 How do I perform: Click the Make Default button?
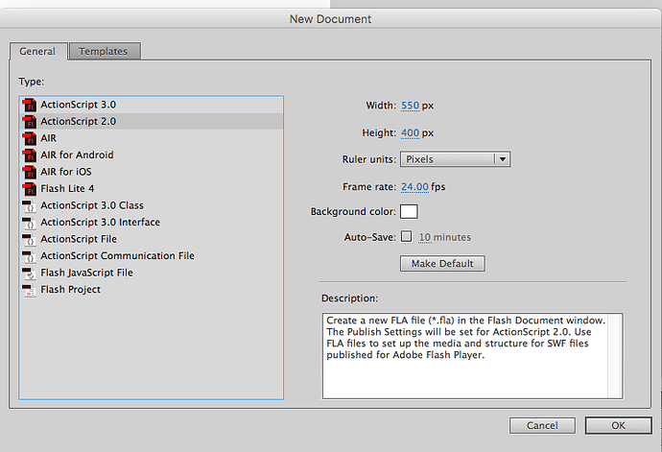pos(442,264)
